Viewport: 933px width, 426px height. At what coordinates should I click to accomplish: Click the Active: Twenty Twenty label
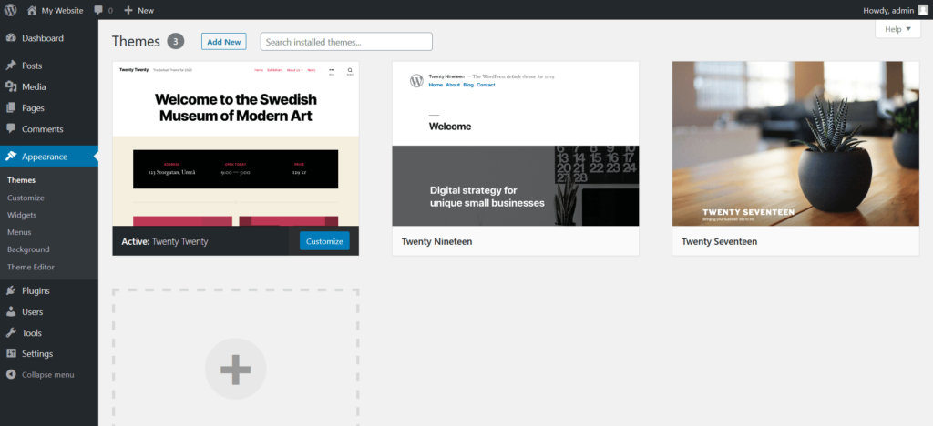click(165, 242)
